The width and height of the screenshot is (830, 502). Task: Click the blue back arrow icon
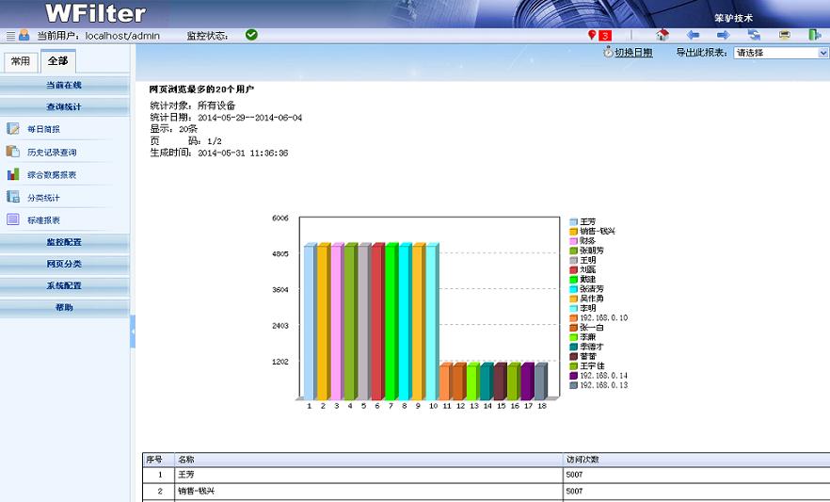[x=693, y=35]
